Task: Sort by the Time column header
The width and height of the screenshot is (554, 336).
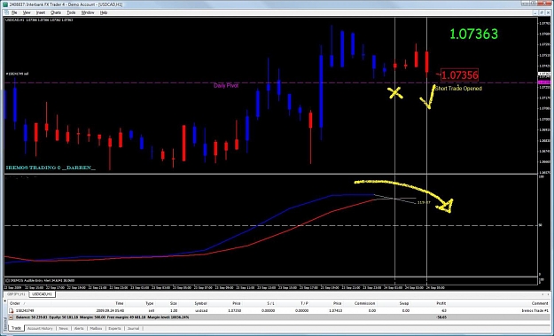Action: point(120,303)
